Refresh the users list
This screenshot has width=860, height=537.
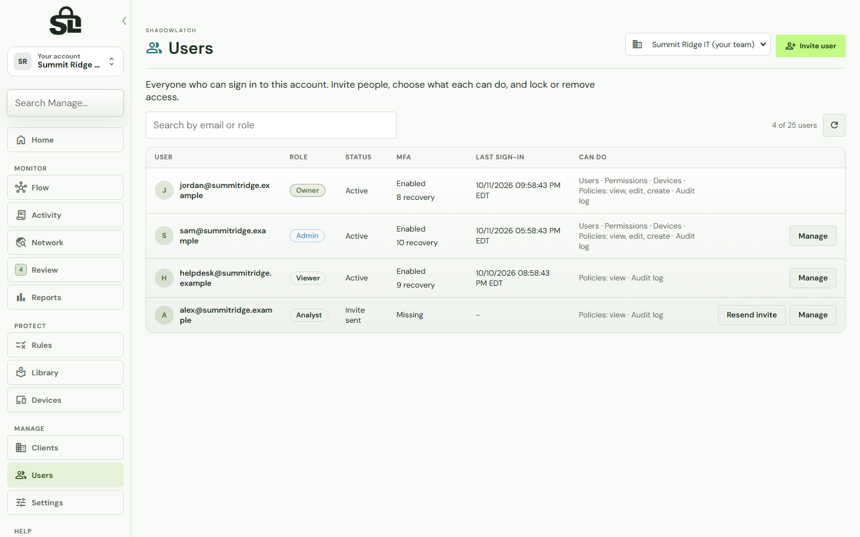(x=834, y=125)
